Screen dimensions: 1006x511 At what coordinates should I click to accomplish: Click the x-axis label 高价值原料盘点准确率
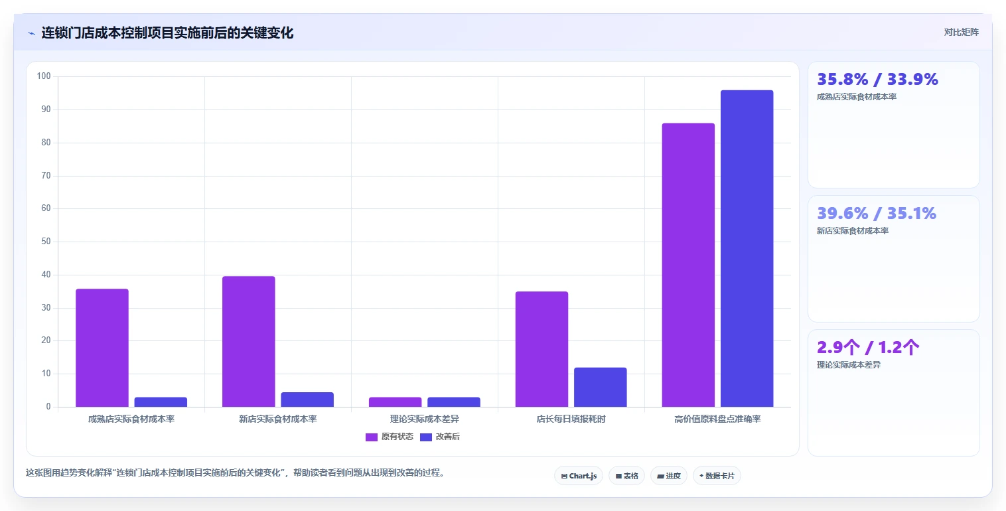pyautogui.click(x=718, y=419)
